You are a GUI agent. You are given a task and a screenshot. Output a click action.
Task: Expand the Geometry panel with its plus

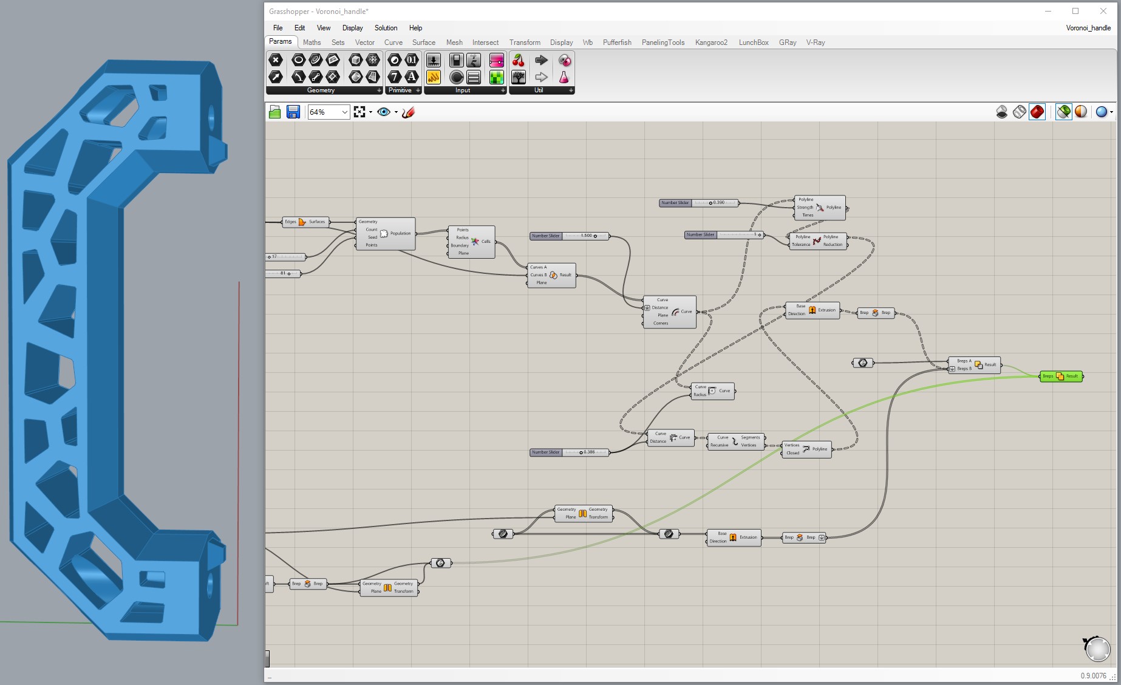pos(379,90)
